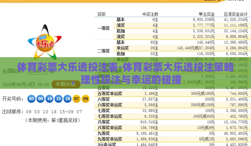The height and width of the screenshot is (146, 251).
Task: Click the note 本期使用:第3套摇奖球
Action: click(x=52, y=120)
